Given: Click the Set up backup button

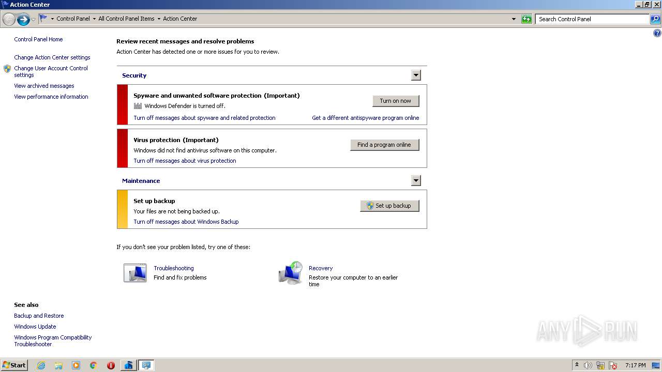Looking at the screenshot, I should point(389,206).
